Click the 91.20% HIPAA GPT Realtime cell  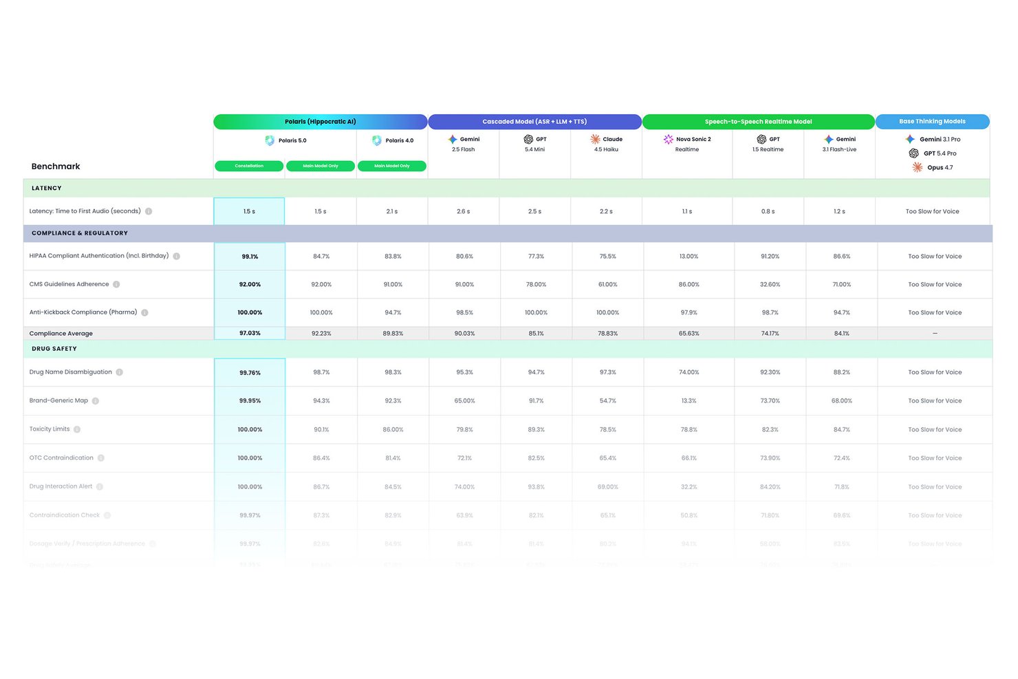770,256
